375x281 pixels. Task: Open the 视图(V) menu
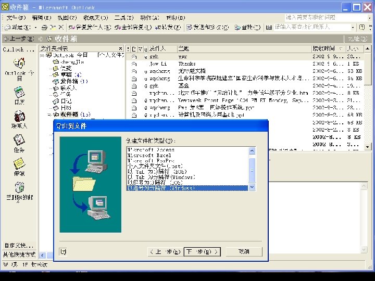click(x=67, y=18)
